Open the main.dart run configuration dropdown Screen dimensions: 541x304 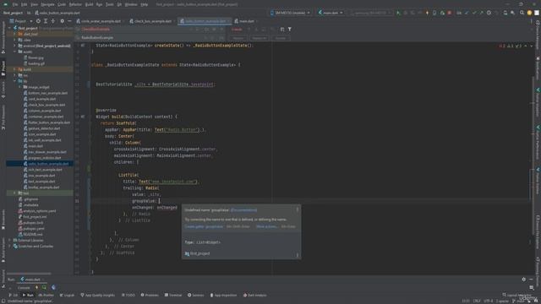pos(331,13)
